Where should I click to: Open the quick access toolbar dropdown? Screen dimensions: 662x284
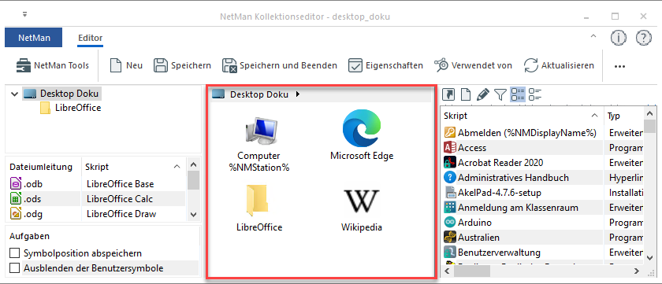tap(25, 14)
